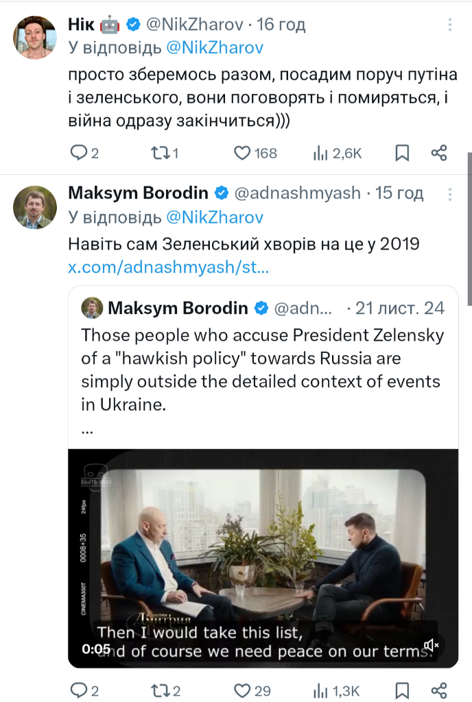Bookmark Maksym Borodin's reply
This screenshot has height=702, width=472.
(403, 690)
